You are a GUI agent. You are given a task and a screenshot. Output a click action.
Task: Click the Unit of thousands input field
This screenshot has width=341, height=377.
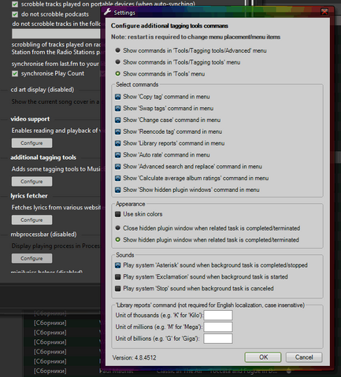(218, 315)
